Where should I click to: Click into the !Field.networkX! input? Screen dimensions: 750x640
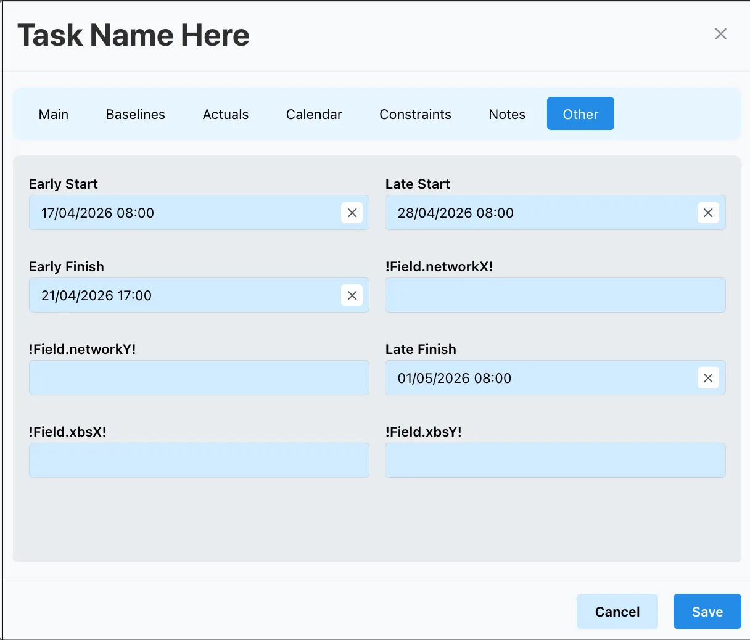coord(556,295)
